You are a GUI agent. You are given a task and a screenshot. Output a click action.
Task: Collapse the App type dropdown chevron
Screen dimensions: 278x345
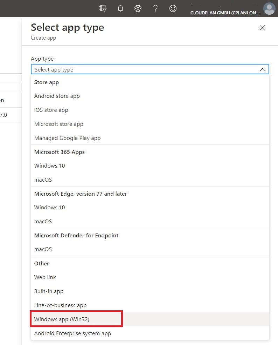(262, 69)
